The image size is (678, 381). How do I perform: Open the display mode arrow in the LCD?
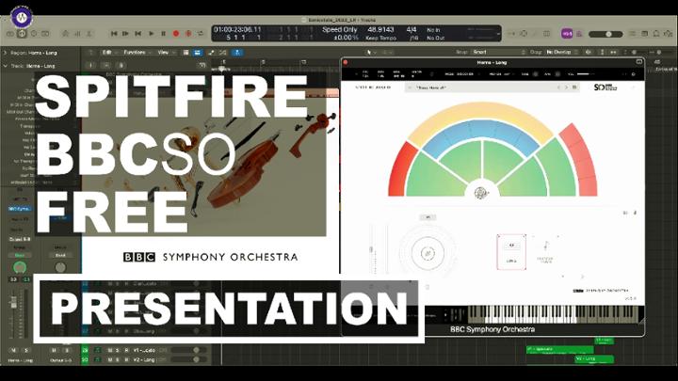498,34
